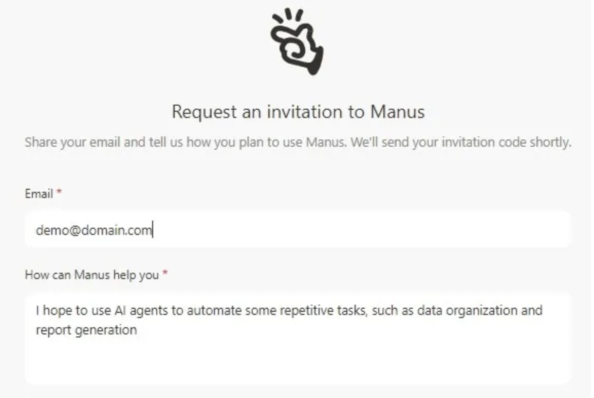Click inside the How can Manus help textarea
594x398 pixels.
pos(298,338)
